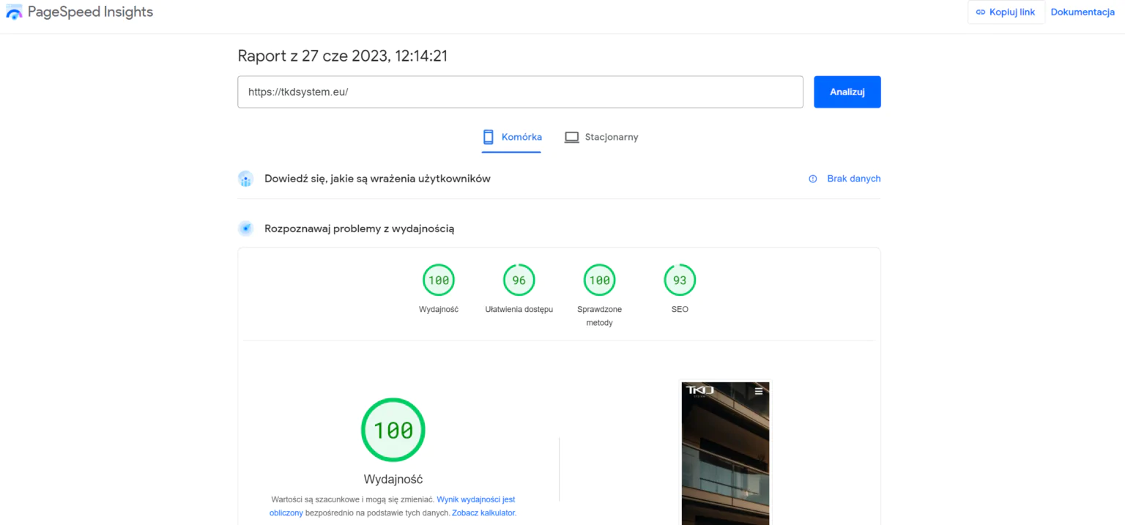Click the Kopiuj link button
The image size is (1125, 525).
coord(1006,12)
